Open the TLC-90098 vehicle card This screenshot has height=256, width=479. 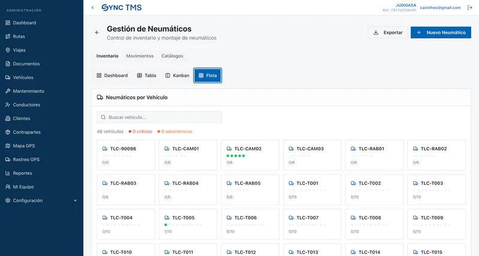(126, 155)
